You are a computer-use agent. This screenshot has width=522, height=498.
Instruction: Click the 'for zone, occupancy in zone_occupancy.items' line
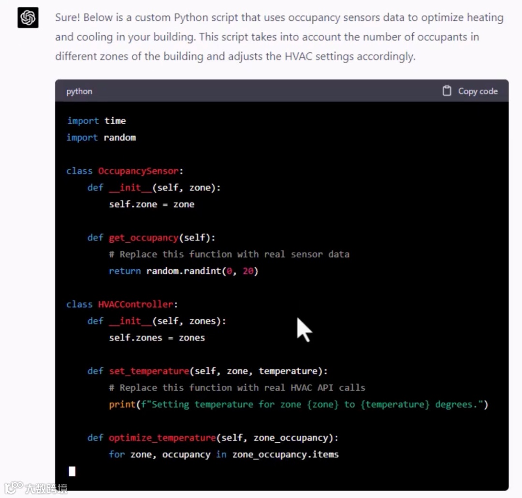coord(224,454)
